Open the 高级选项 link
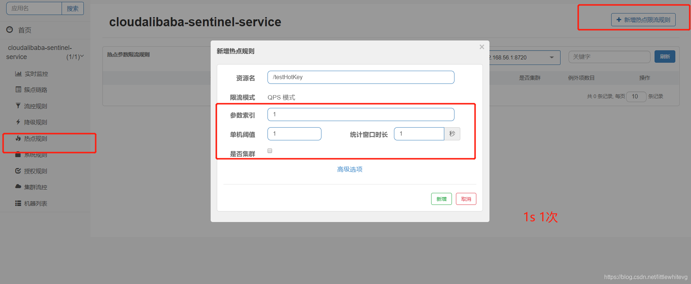Image resolution: width=691 pixels, height=284 pixels. click(x=350, y=169)
